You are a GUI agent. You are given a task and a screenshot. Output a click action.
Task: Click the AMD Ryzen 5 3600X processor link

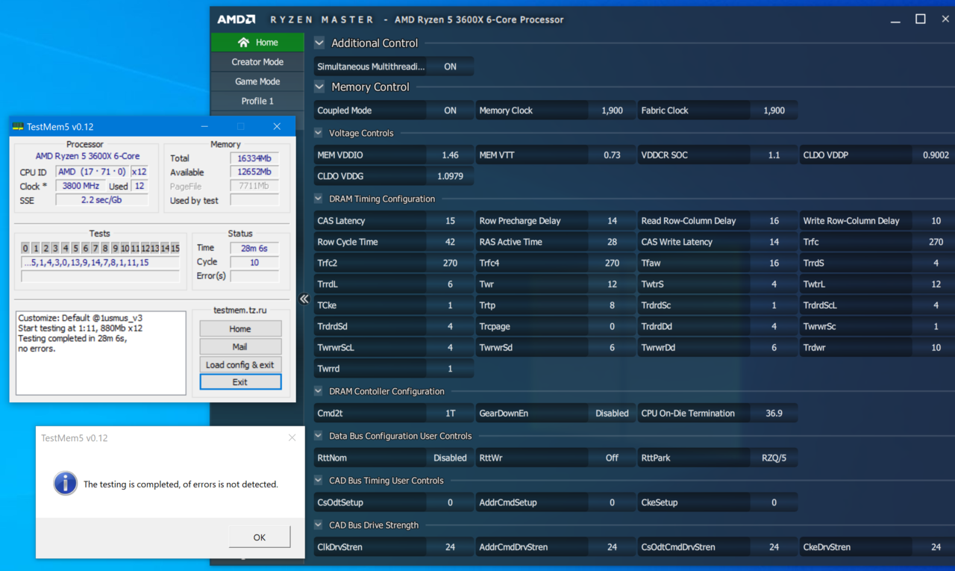87,157
